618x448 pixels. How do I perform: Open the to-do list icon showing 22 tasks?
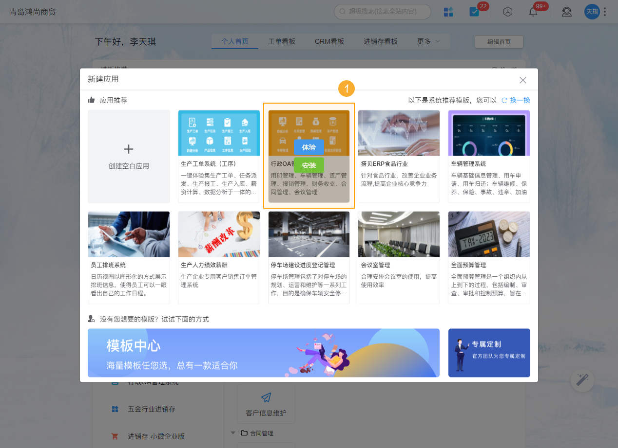[x=473, y=12]
